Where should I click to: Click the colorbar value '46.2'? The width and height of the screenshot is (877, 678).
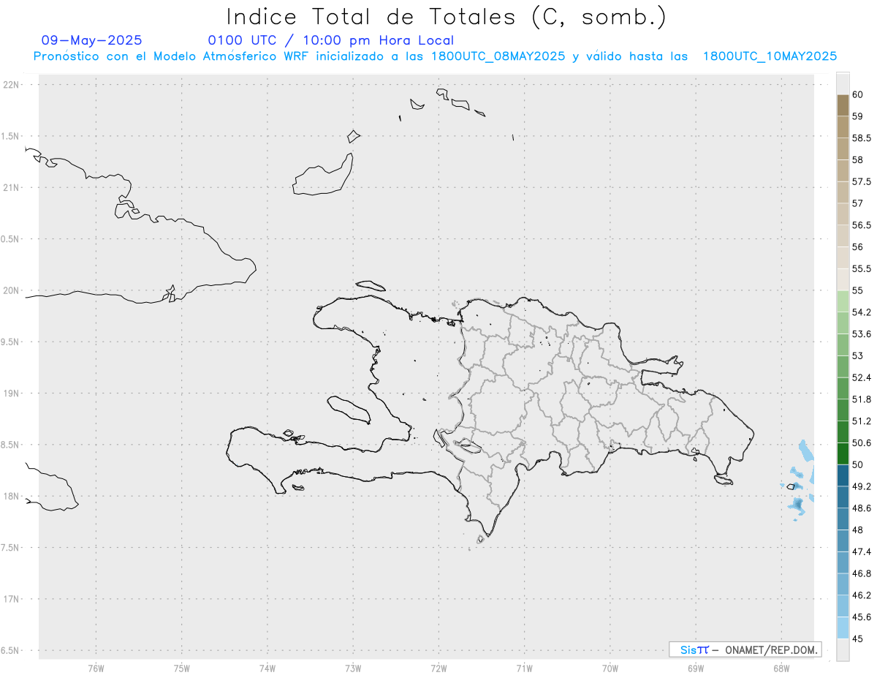coord(862,596)
